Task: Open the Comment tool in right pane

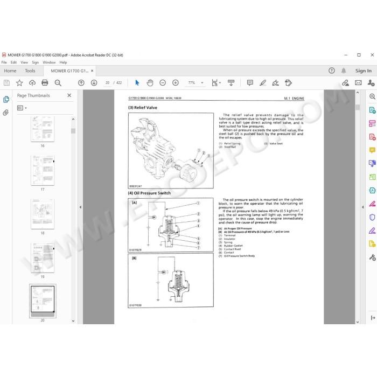Action: pos(372,150)
